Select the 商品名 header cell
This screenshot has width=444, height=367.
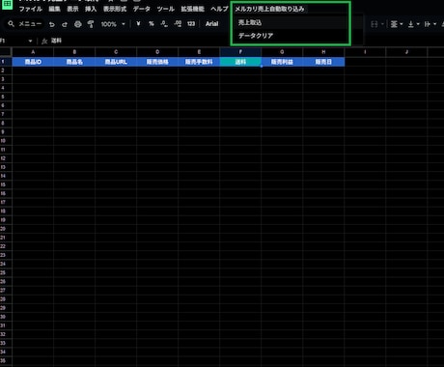click(74, 62)
